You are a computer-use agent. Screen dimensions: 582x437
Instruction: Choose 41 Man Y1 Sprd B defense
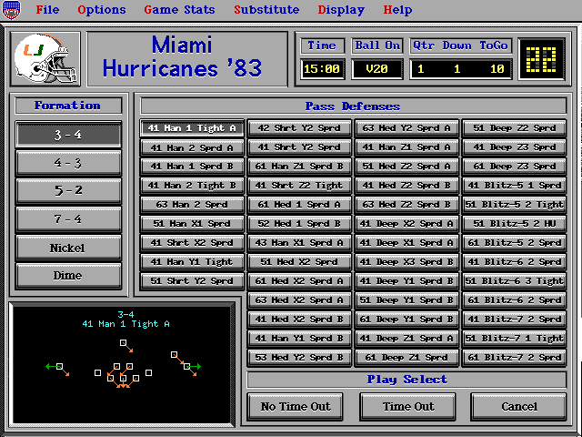299,339
